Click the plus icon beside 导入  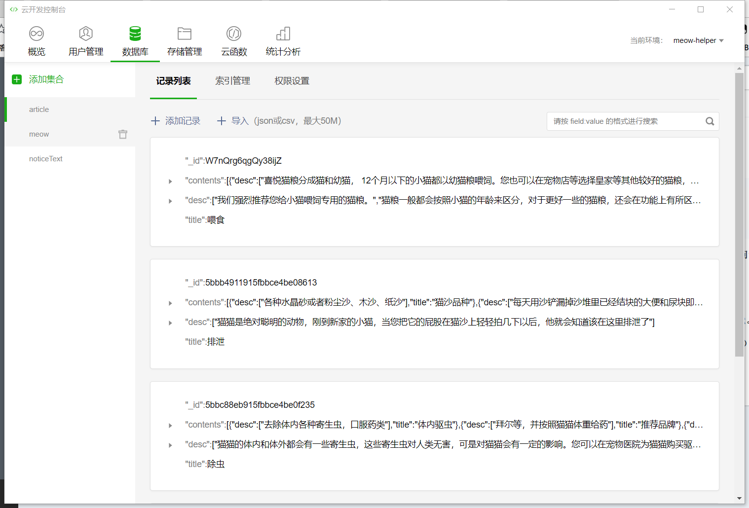(x=222, y=121)
